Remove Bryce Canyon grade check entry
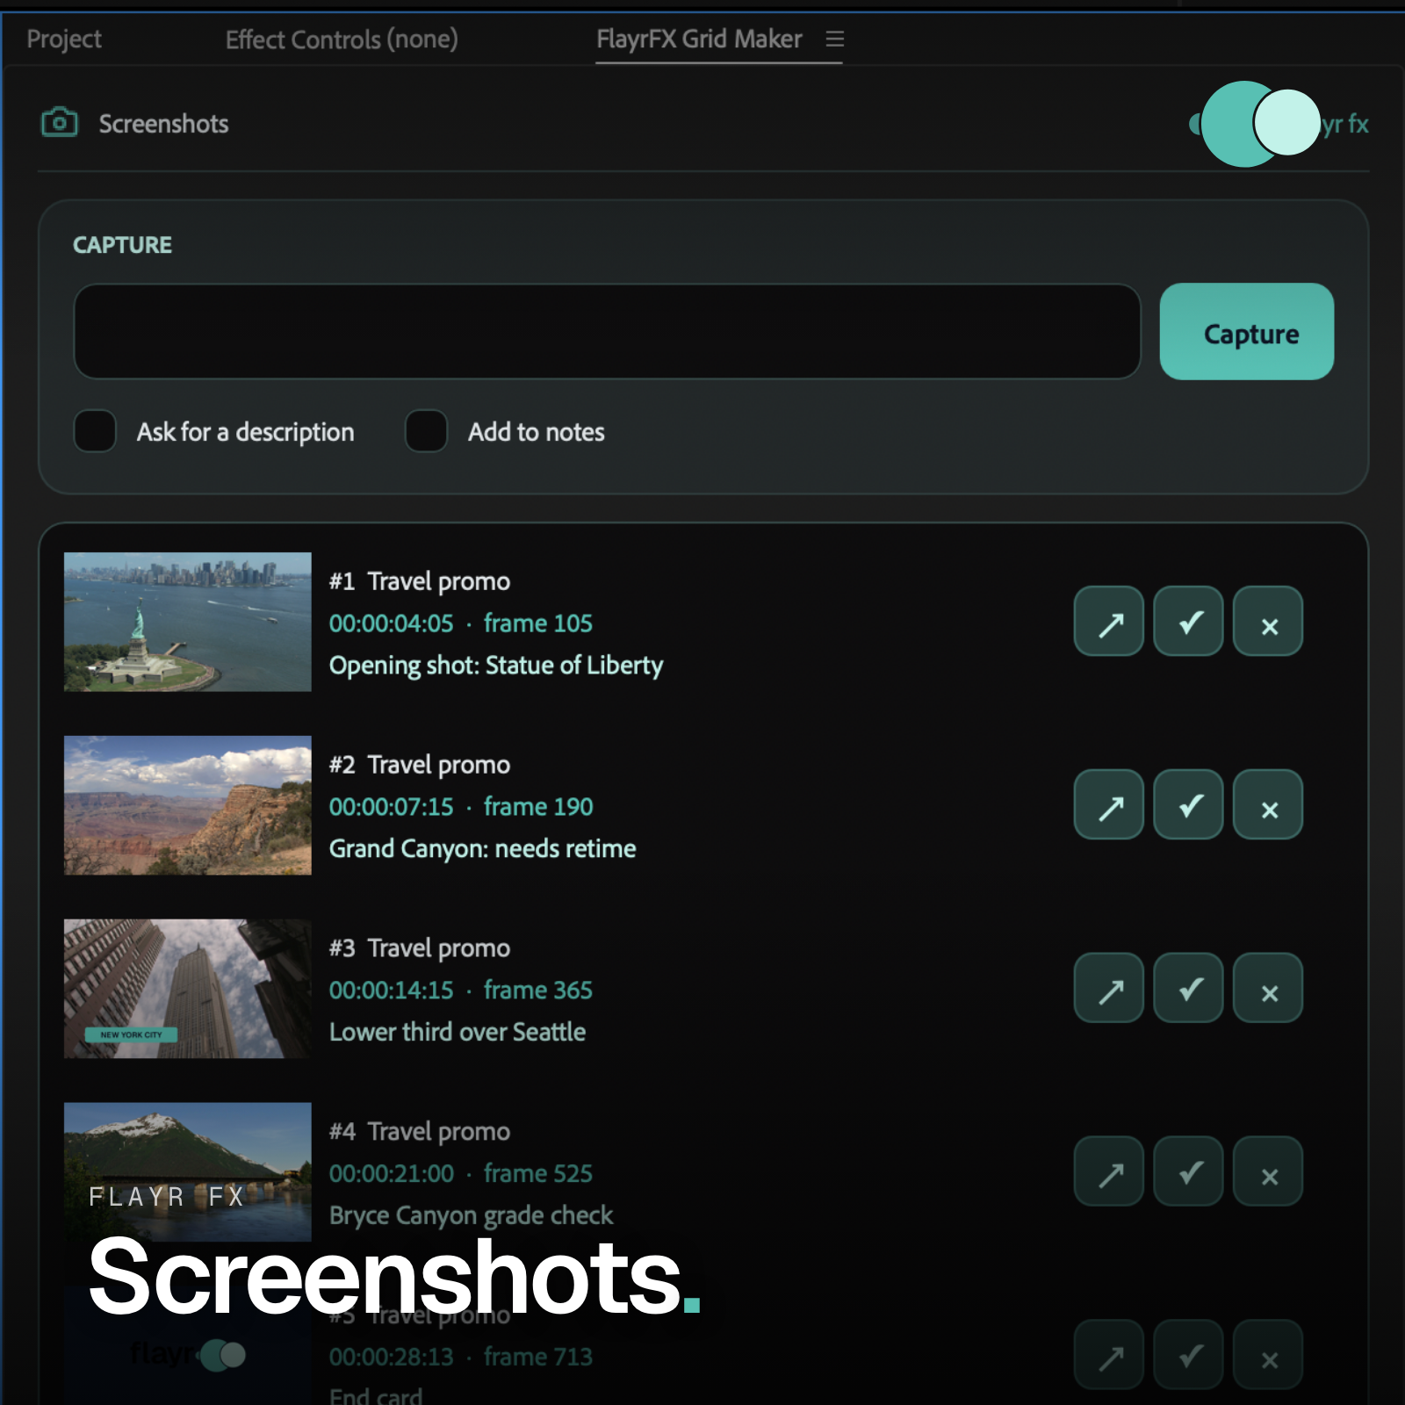 1268,1172
